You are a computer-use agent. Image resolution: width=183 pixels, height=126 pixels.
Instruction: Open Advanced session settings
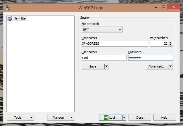(157, 66)
